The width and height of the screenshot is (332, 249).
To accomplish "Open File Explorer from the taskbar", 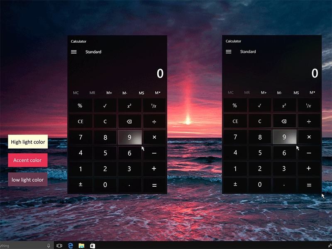I will click(82, 246).
